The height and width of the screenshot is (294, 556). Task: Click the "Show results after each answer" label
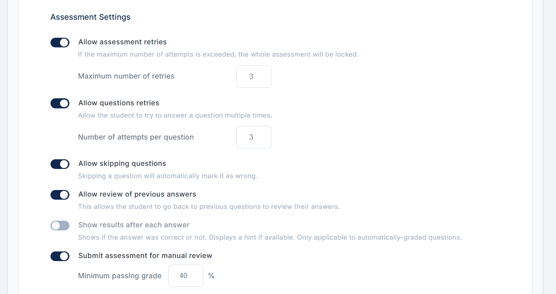[134, 225]
